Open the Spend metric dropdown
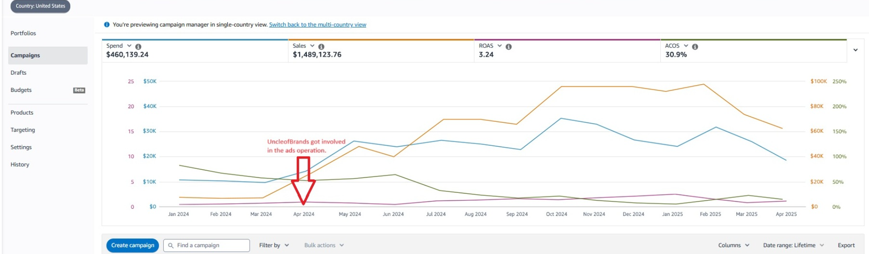 coord(129,46)
